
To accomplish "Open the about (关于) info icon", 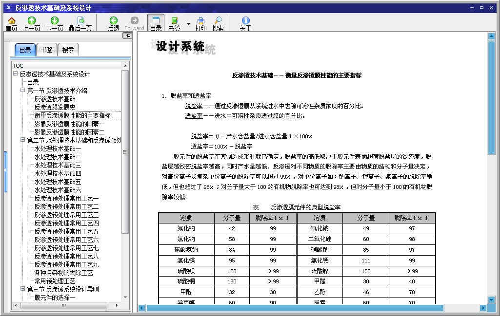I will coord(245,21).
